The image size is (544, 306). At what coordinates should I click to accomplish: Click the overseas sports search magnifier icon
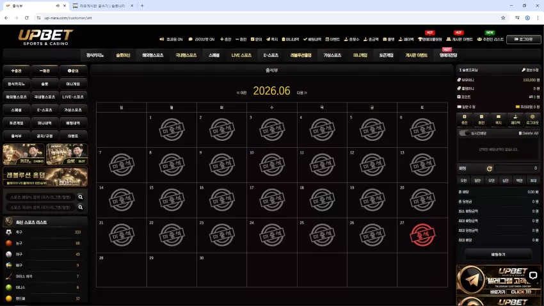[x=81, y=197]
